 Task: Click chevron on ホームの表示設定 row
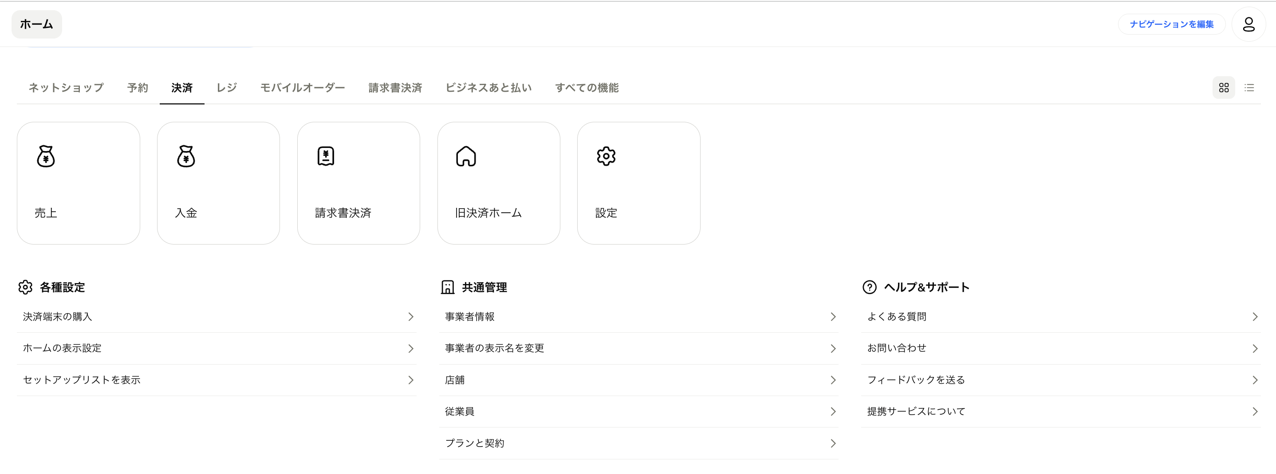pyautogui.click(x=411, y=348)
